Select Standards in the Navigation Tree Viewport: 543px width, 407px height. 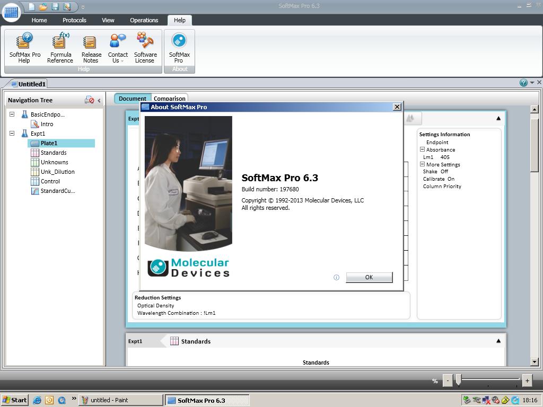click(x=48, y=153)
